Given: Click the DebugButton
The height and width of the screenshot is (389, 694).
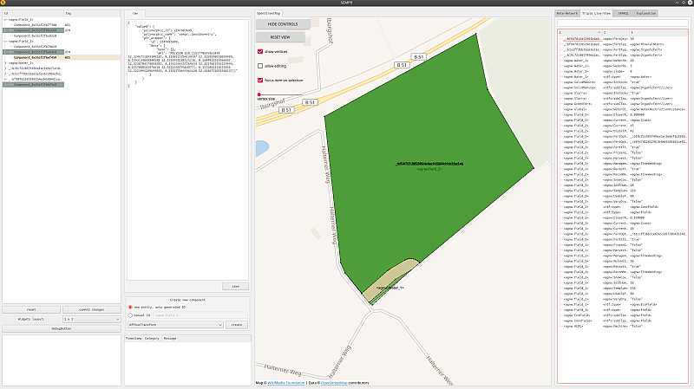Looking at the screenshot, I should 62,328.
